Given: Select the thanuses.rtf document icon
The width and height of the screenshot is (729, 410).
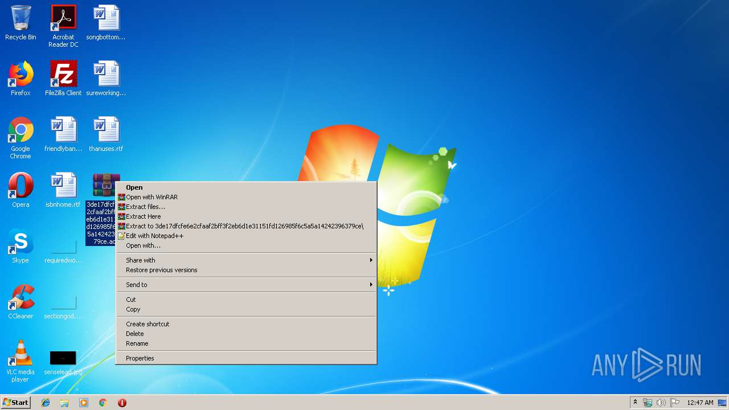Looking at the screenshot, I should coord(106,134).
